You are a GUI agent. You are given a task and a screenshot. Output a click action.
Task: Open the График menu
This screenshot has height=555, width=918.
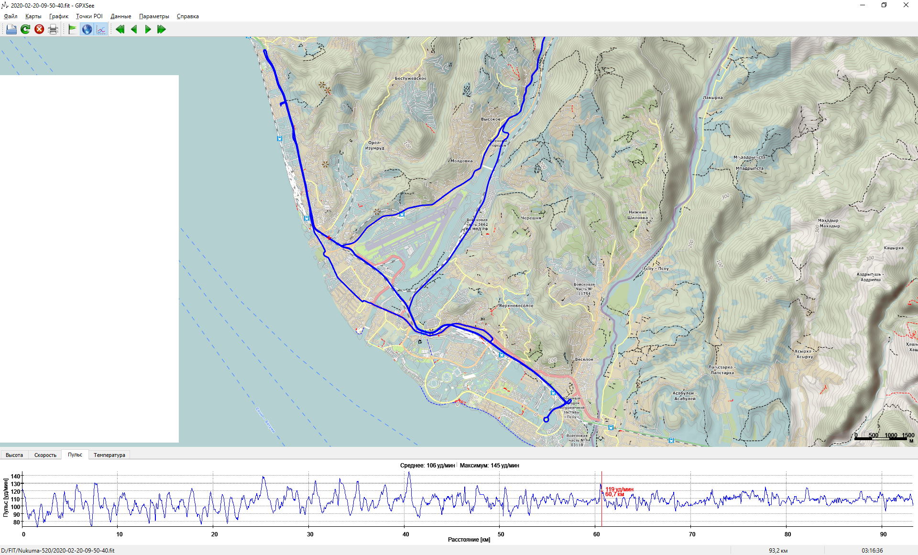pos(58,16)
